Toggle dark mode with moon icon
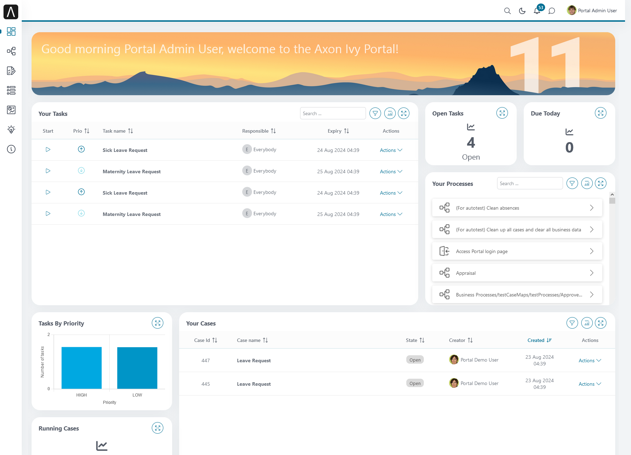This screenshot has width=631, height=455. pos(522,11)
